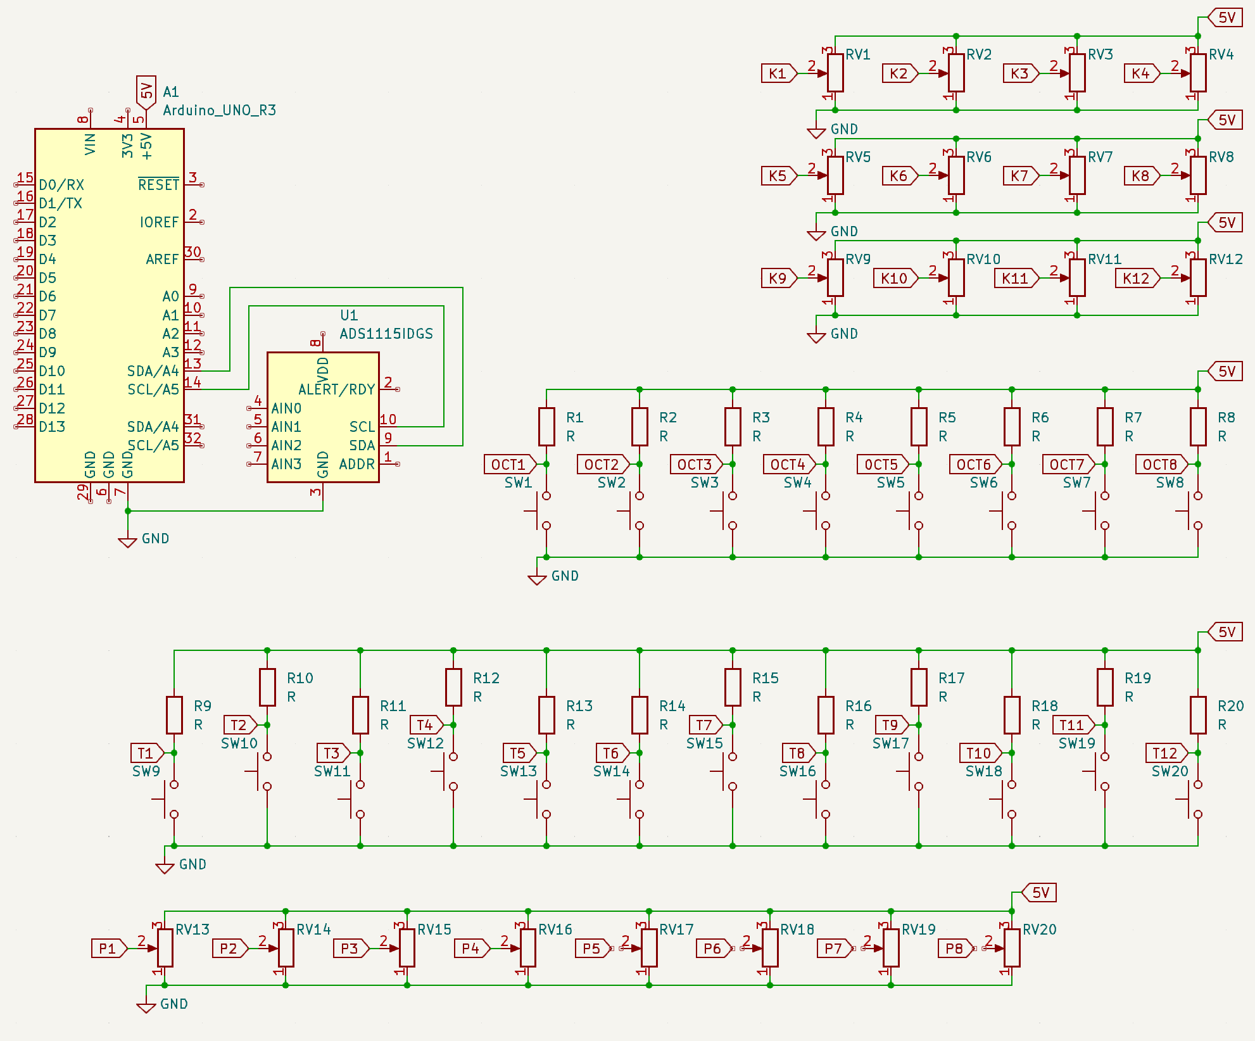1255x1041 pixels.
Task: Click potentiometer symbol RV12
Action: tap(1198, 277)
